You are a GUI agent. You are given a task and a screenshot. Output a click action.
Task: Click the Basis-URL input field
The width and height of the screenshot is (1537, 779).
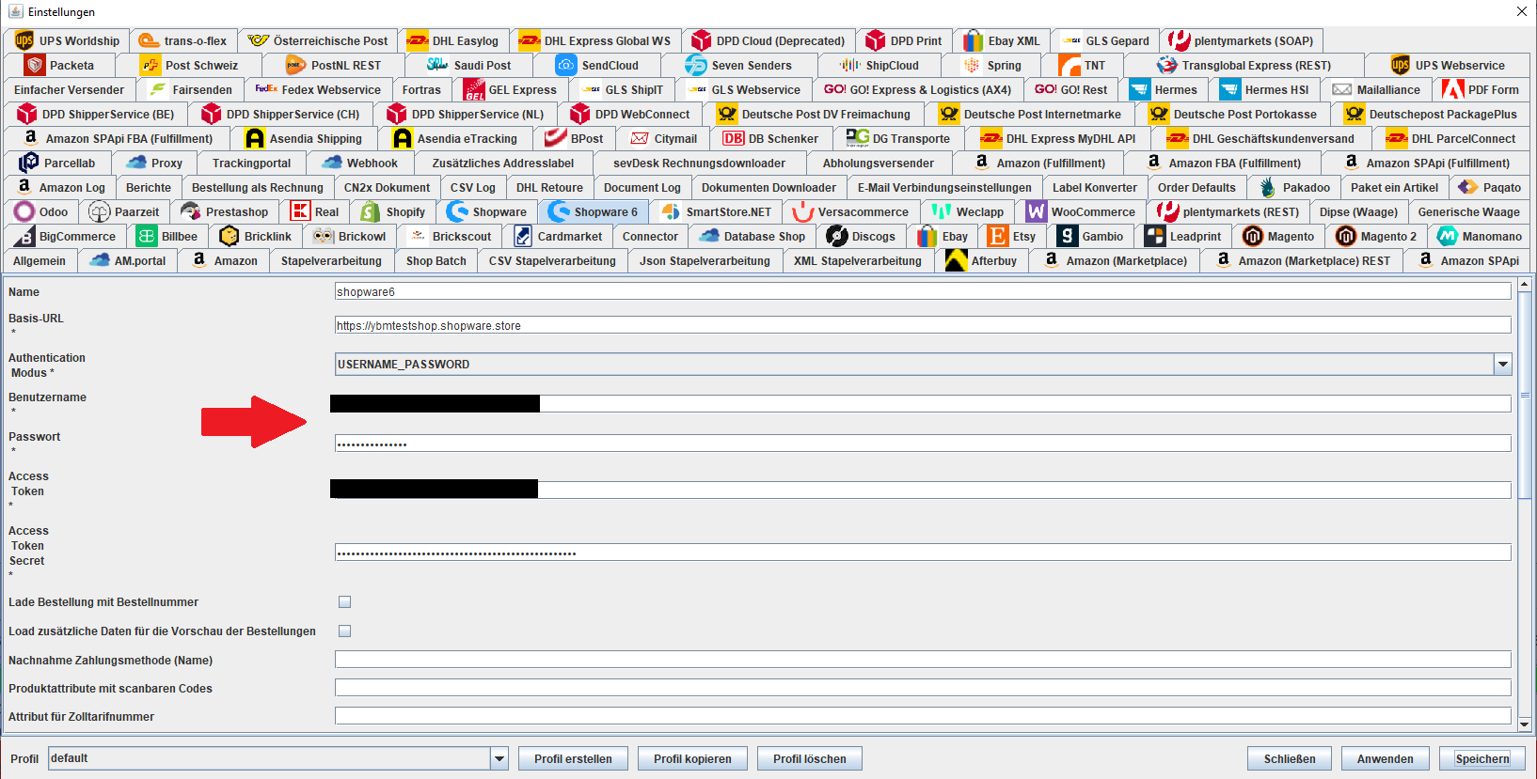923,325
